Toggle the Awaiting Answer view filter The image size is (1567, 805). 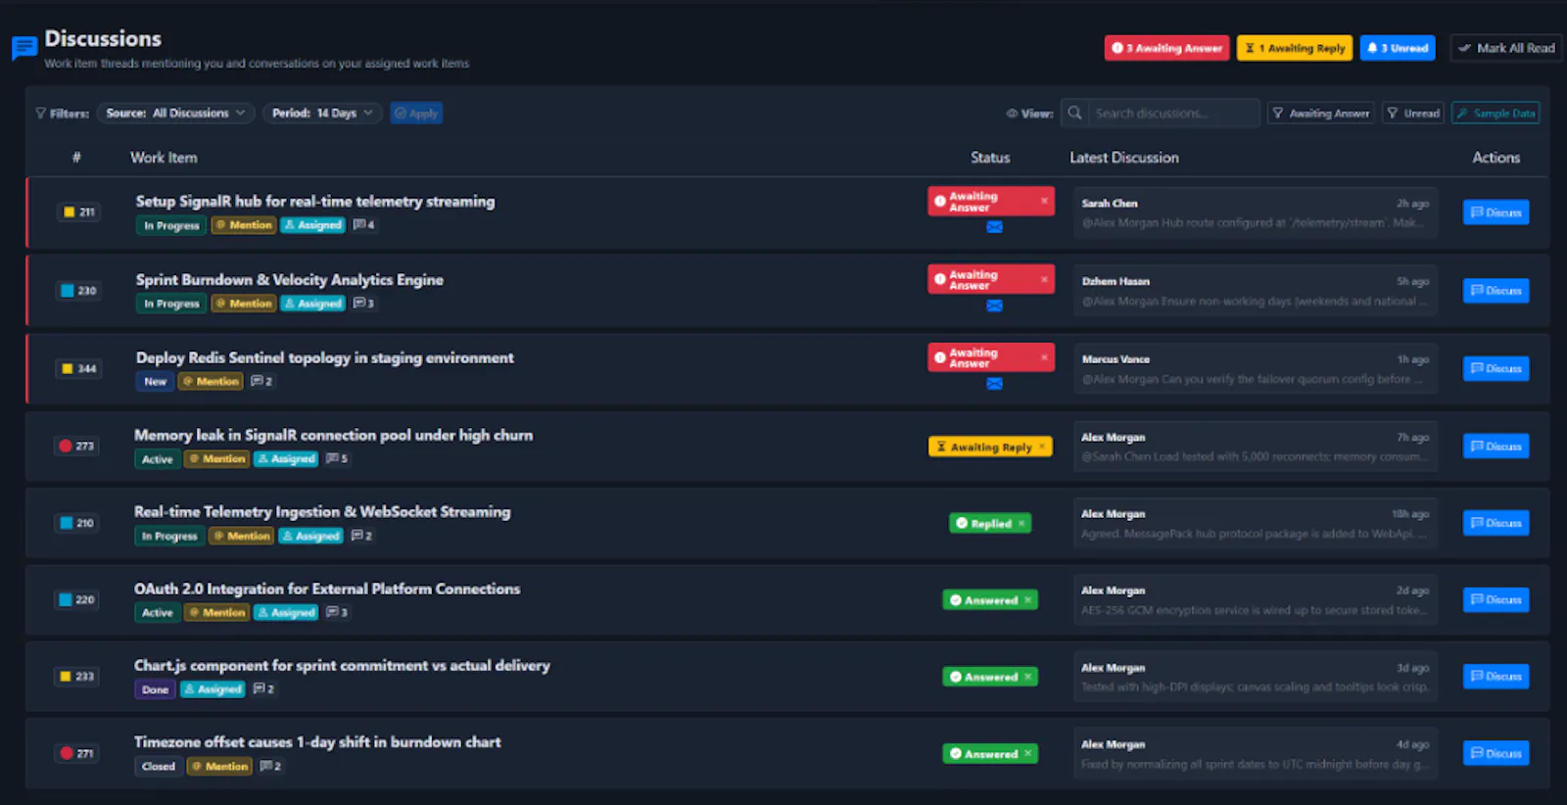(x=1321, y=114)
